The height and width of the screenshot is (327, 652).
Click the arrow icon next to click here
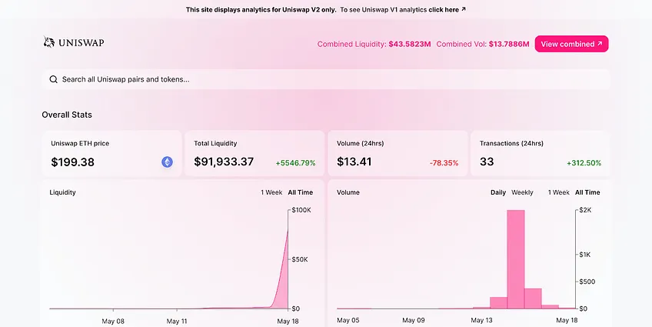464,9
